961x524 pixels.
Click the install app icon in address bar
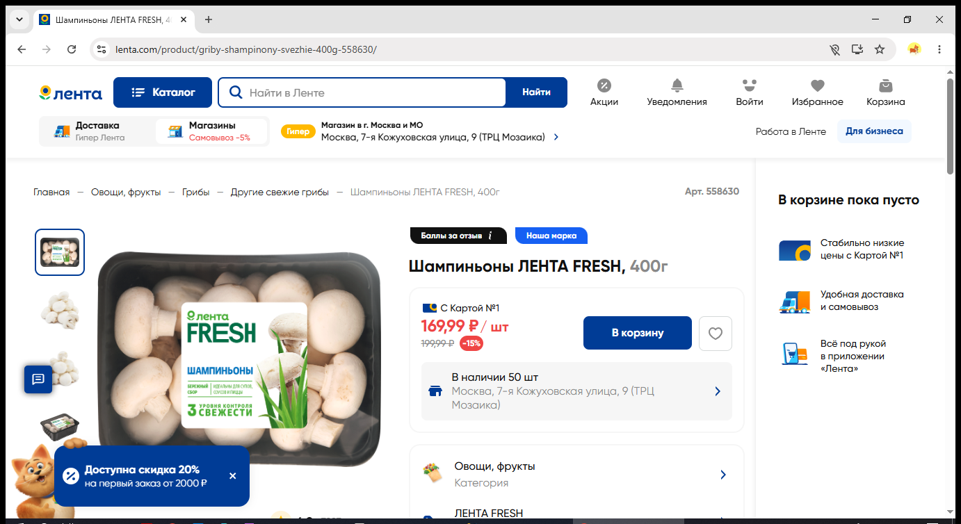click(x=857, y=49)
